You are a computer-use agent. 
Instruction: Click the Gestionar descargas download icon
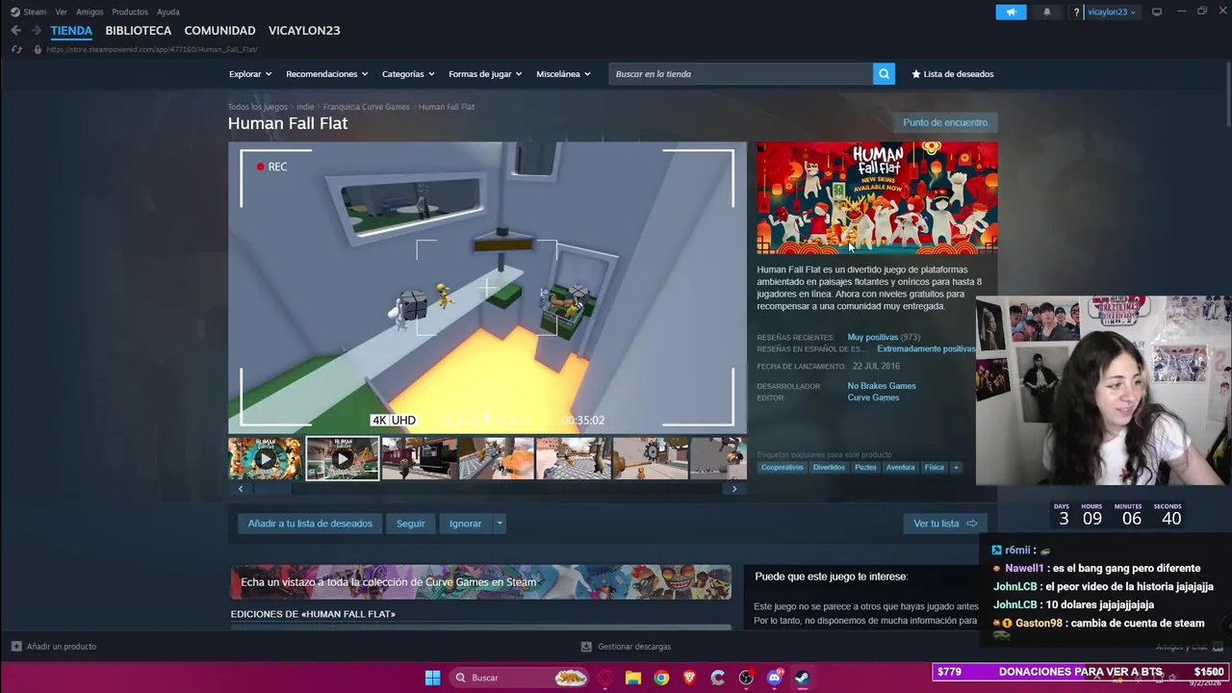(586, 647)
